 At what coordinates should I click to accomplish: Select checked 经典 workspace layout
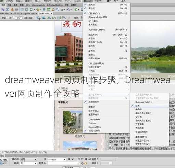[149, 106]
